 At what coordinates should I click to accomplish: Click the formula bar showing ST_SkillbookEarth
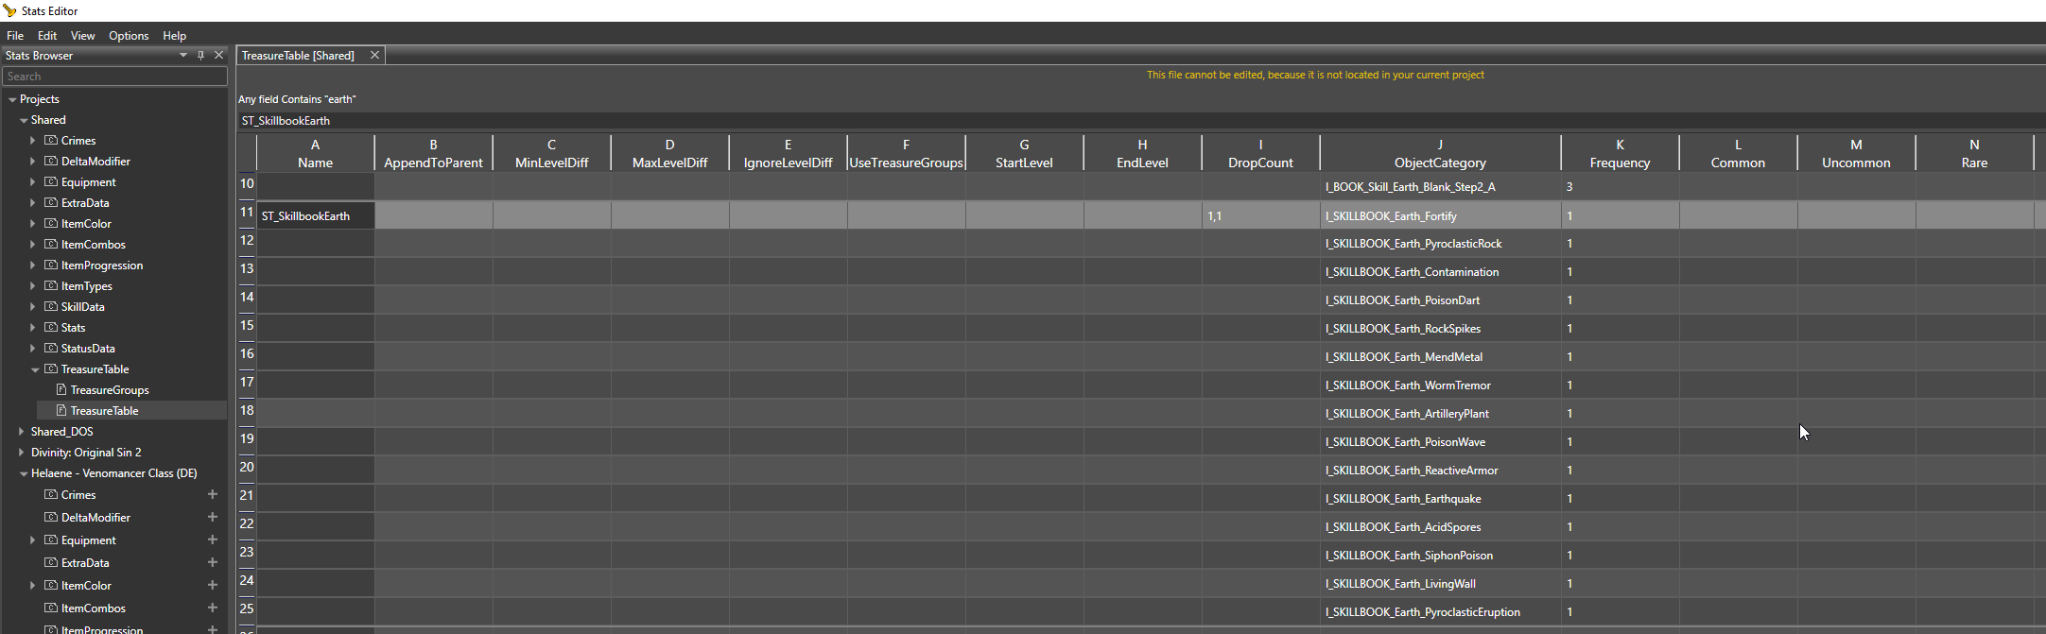(1140, 121)
